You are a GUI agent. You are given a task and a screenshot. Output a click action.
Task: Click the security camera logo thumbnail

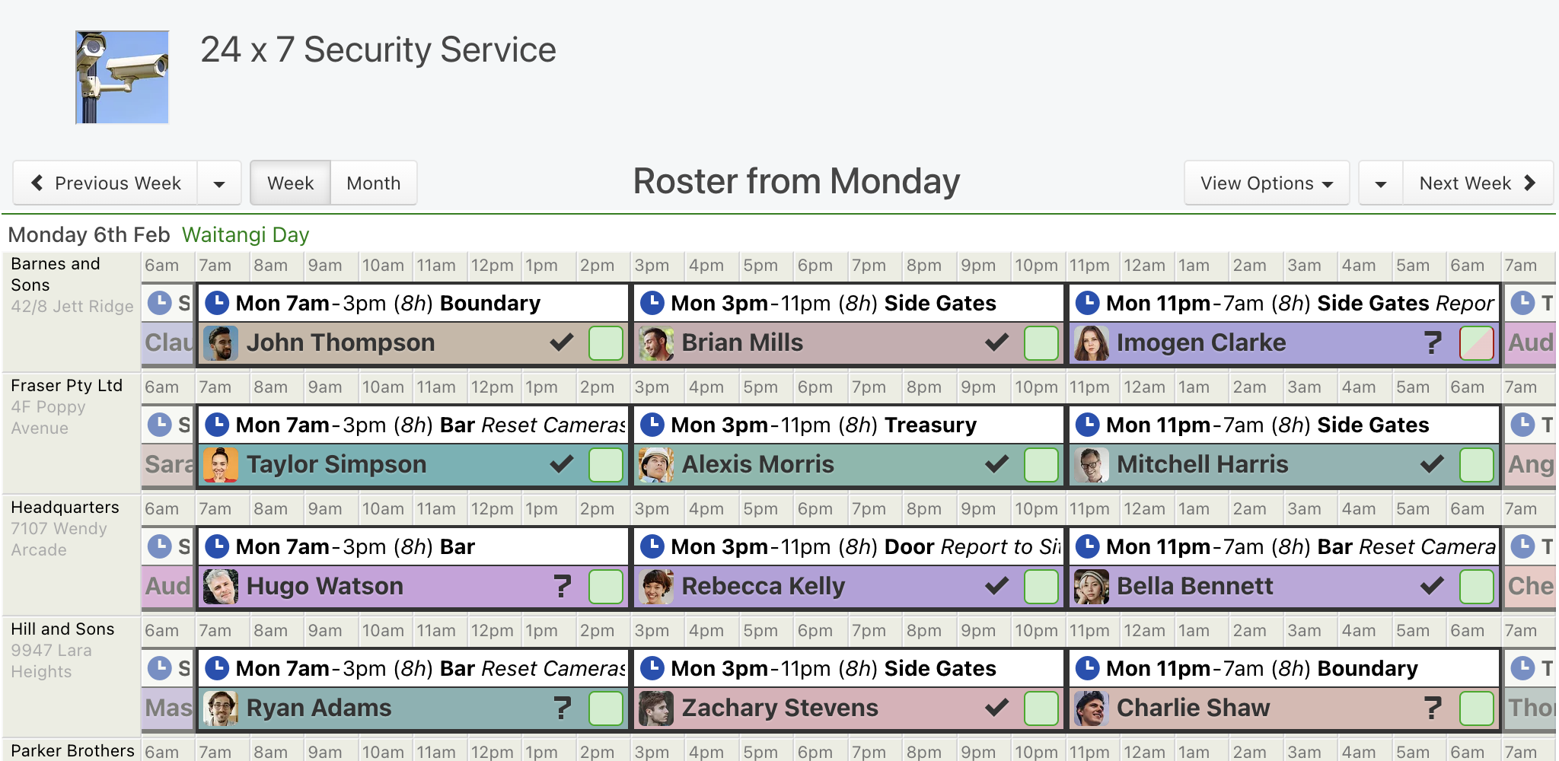[122, 77]
